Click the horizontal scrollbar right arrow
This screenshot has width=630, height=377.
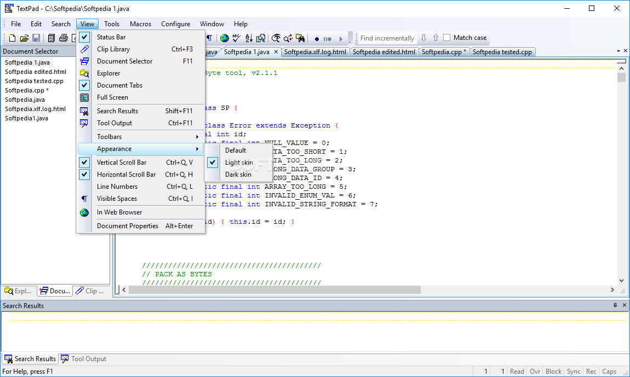click(612, 290)
